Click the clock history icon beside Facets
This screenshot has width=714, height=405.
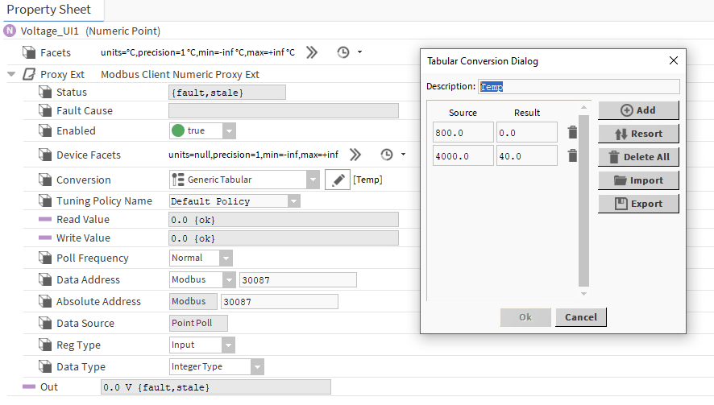(343, 52)
